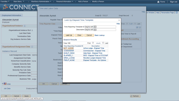This screenshot has height=101, width=179.
Task: Click Modify a Person breadcrumb
Action: point(98,2)
